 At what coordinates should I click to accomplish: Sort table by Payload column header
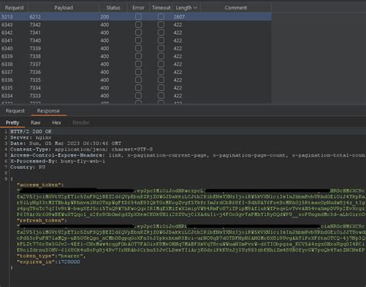coord(63,8)
